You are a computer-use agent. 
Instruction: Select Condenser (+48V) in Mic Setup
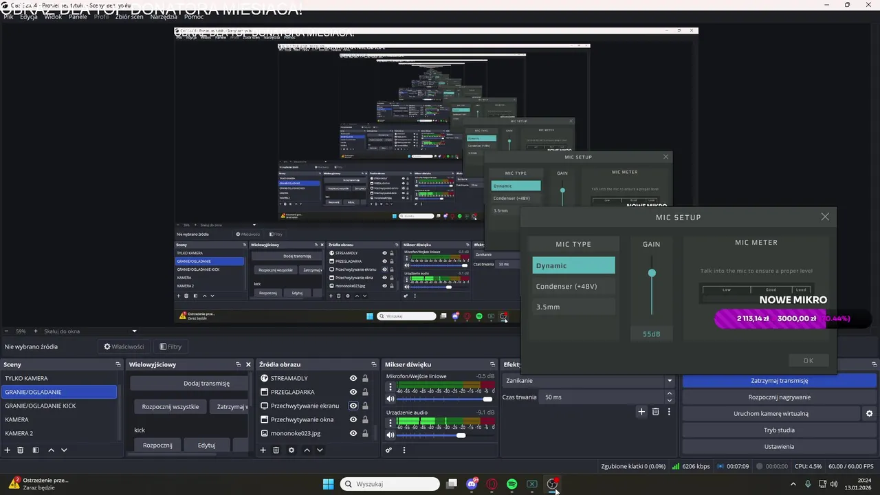click(x=573, y=286)
